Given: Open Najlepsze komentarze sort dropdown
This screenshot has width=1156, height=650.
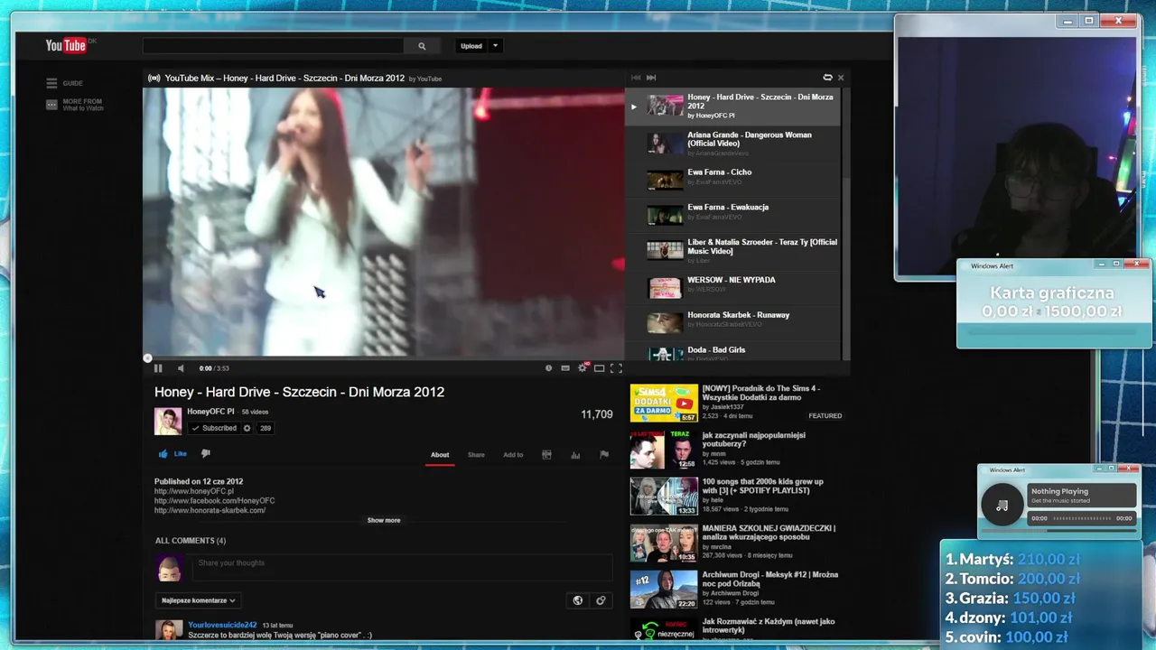Looking at the screenshot, I should 198,600.
